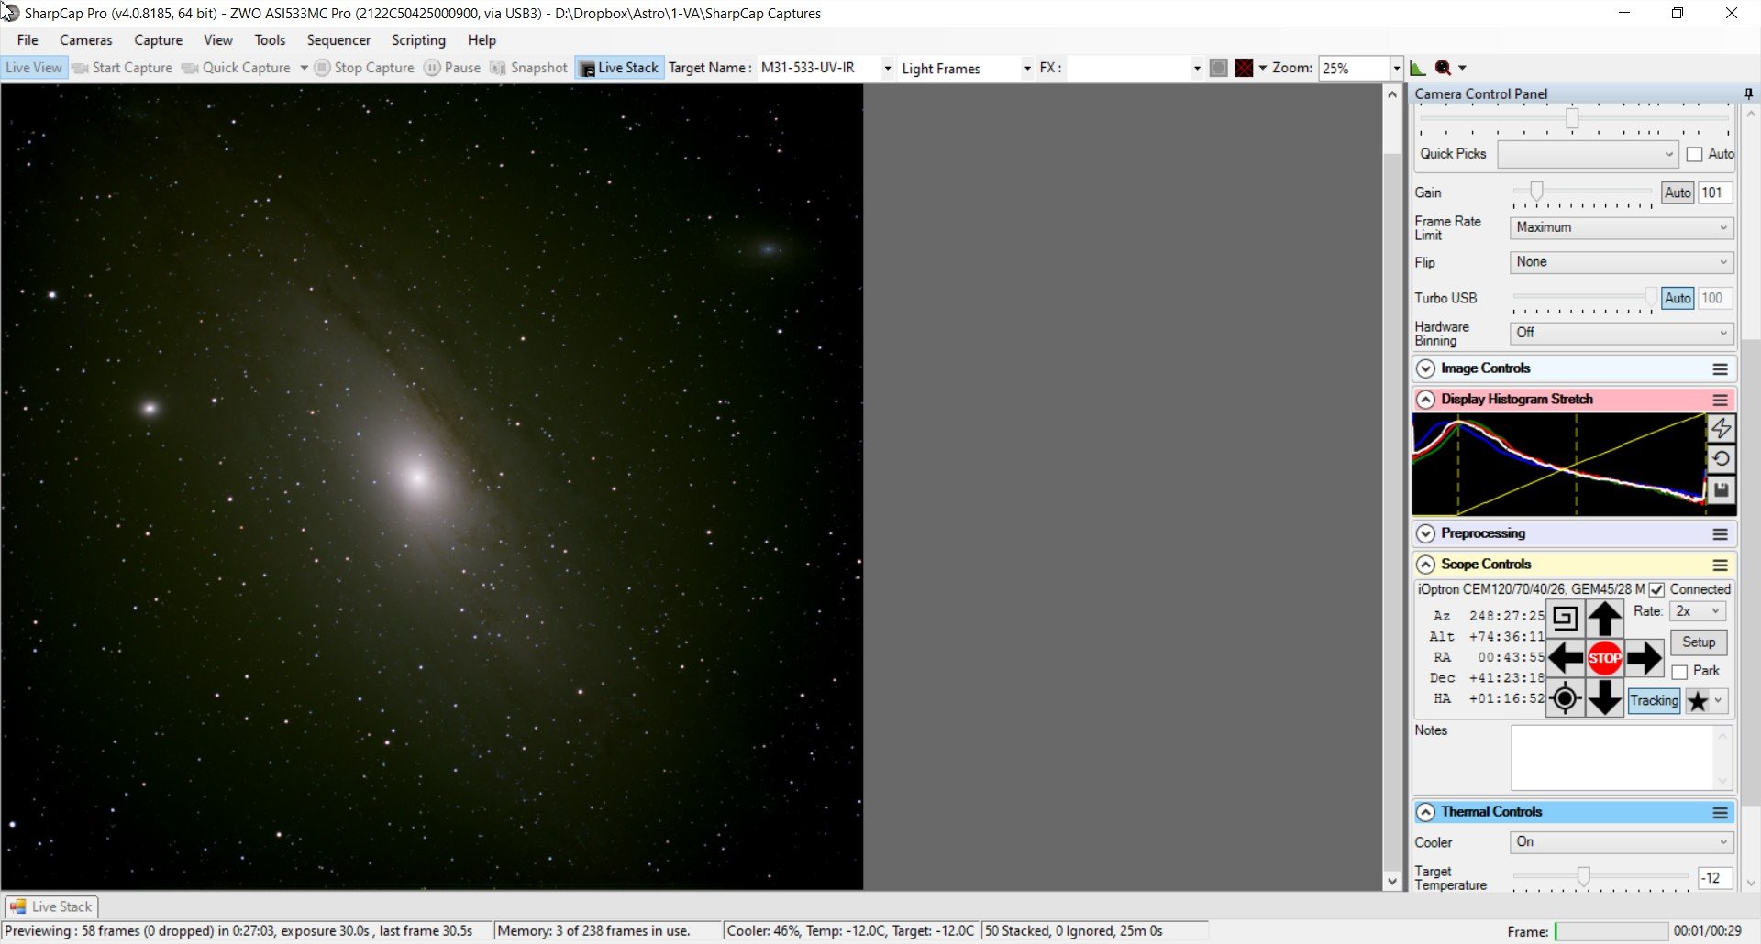This screenshot has width=1761, height=944.
Task: Adjust the Gain slider
Action: tap(1536, 191)
